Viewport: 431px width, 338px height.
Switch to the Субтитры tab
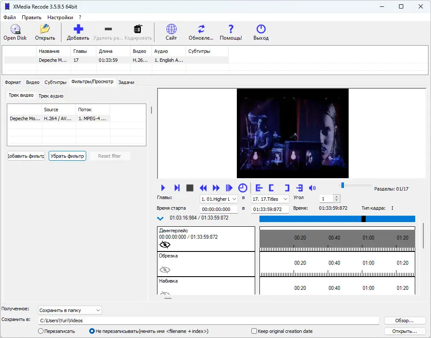click(x=55, y=82)
